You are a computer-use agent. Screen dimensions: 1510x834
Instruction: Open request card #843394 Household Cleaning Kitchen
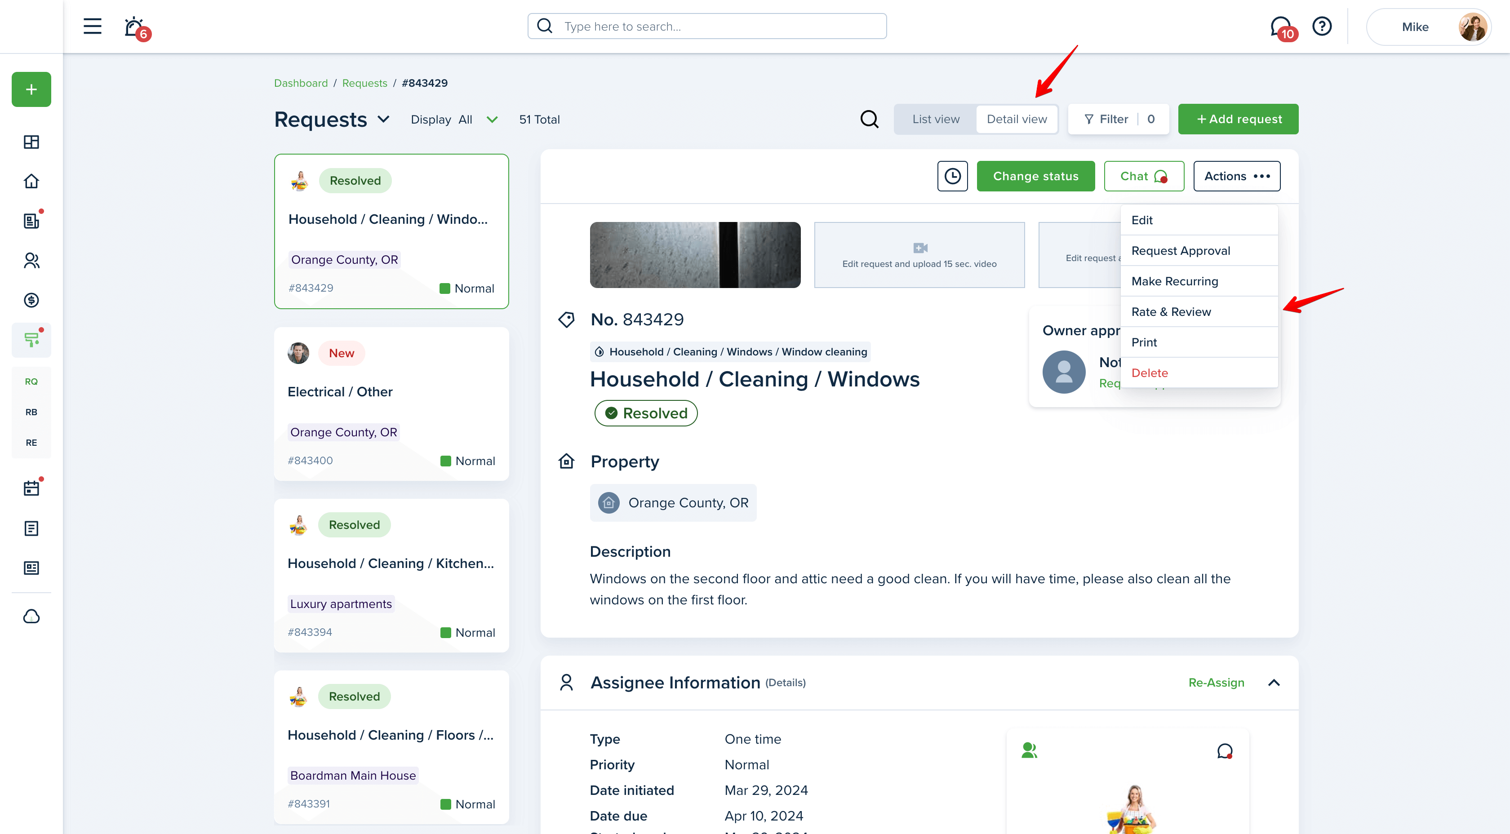(x=391, y=576)
